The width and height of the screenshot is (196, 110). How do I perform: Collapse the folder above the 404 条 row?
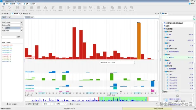pos(164,32)
